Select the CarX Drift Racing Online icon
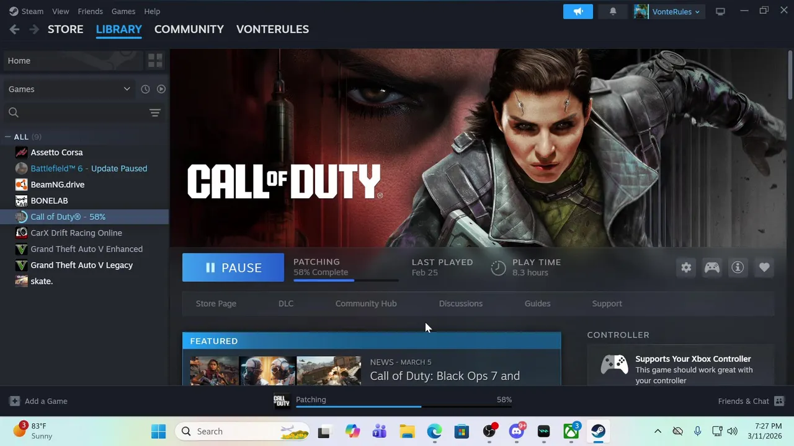The width and height of the screenshot is (794, 446). click(x=21, y=233)
